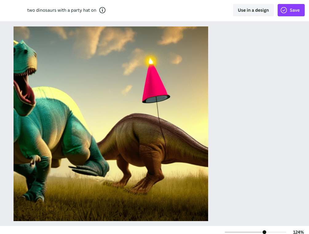Select the prompt text about two dinosaurs

tap(61, 10)
